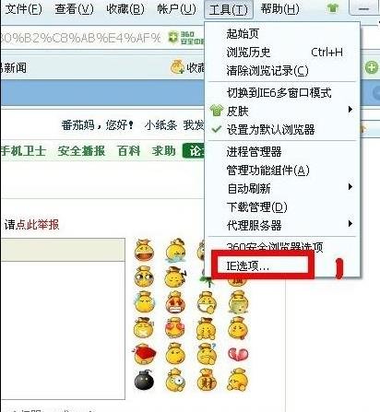Expand the 自动刷新 submenu arrow
This screenshot has height=412, width=380.
pyautogui.click(x=350, y=187)
